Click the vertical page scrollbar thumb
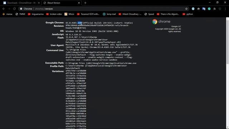Image resolution: width=229 pixels, height=129 pixels. click(228, 42)
